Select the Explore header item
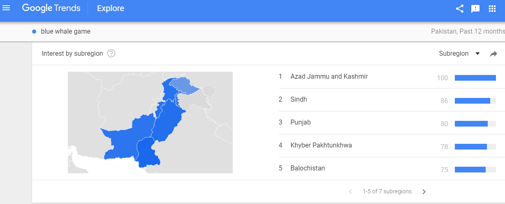 [111, 8]
